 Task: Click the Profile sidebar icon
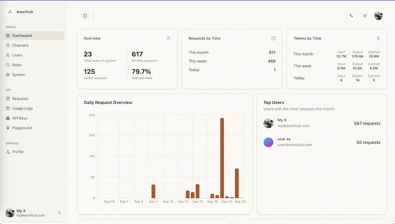(8, 152)
